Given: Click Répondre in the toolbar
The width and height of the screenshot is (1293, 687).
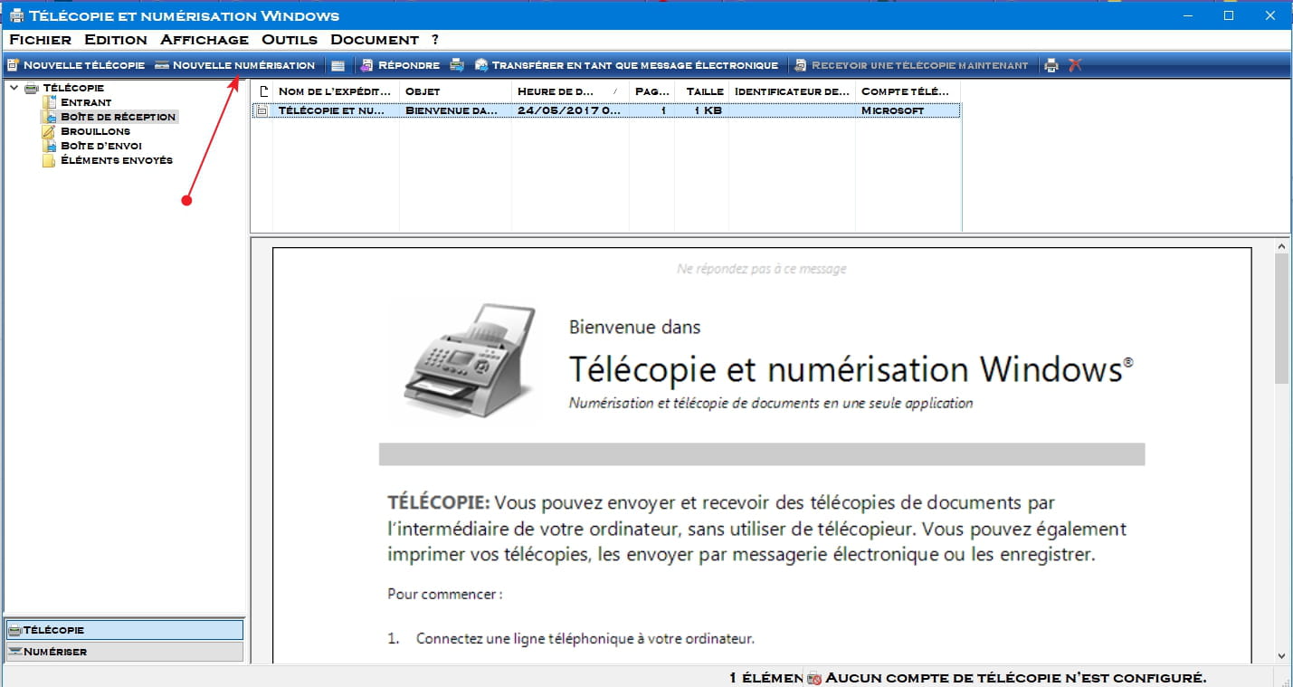Looking at the screenshot, I should [400, 65].
